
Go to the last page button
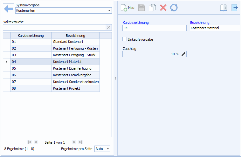coord(80,142)
